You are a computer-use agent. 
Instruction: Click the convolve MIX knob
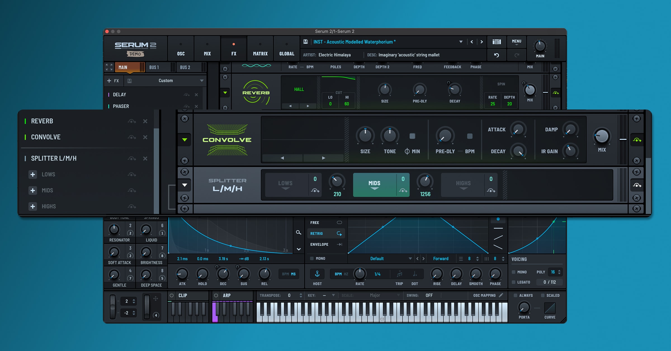tap(602, 136)
